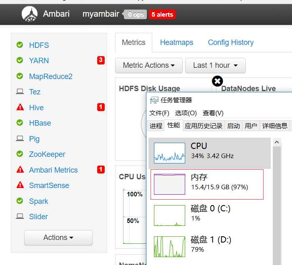Click the laptop client icon beside Tez
292x265 pixels.
point(20,92)
